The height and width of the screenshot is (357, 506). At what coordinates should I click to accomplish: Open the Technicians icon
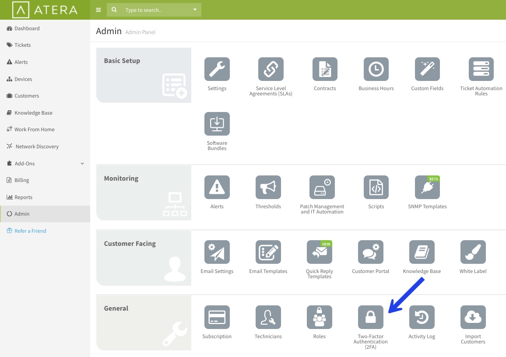268,317
